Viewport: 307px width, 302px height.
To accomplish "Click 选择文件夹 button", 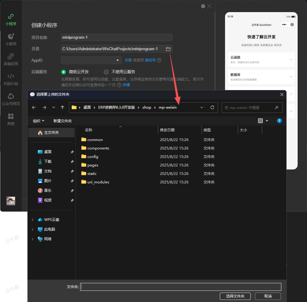I will tap(235, 296).
